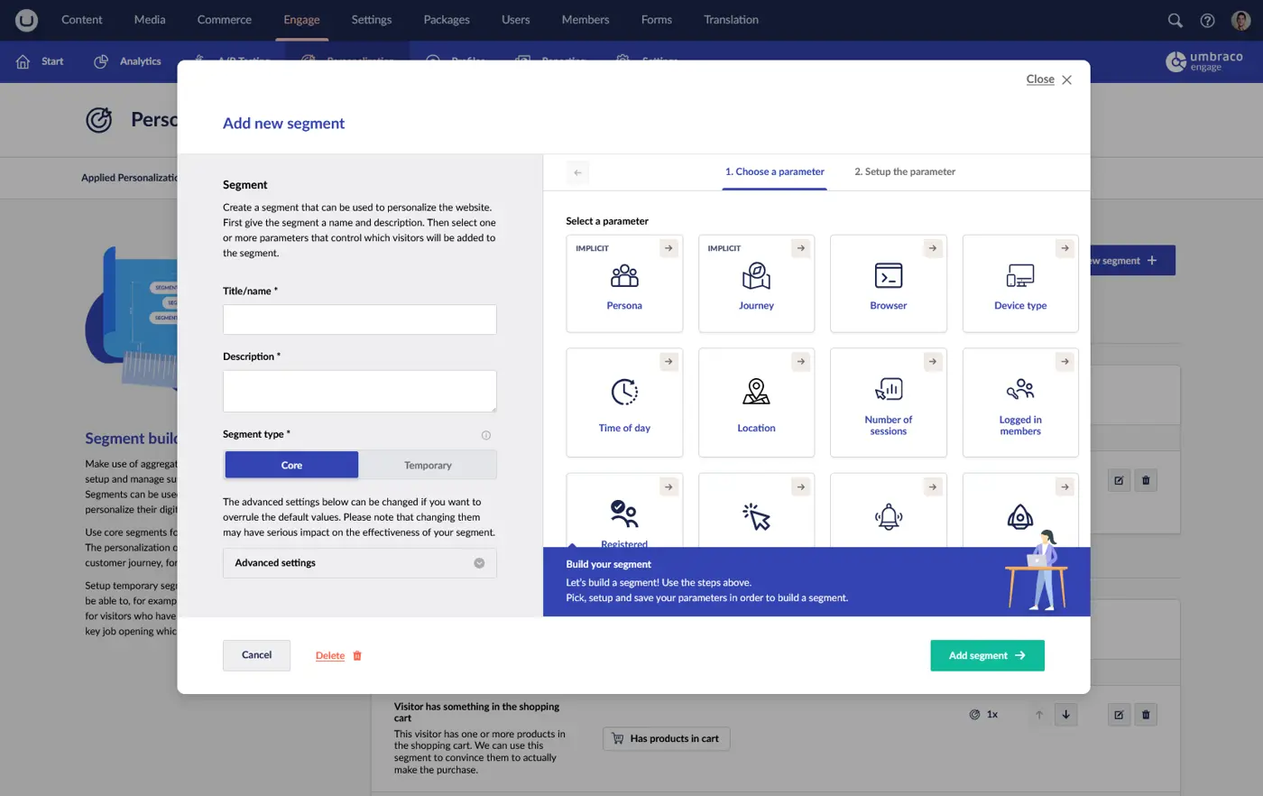The width and height of the screenshot is (1263, 796).
Task: Open the help question mark icon
Action: click(1207, 20)
